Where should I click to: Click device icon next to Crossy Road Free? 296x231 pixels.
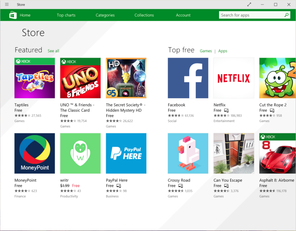point(181,186)
